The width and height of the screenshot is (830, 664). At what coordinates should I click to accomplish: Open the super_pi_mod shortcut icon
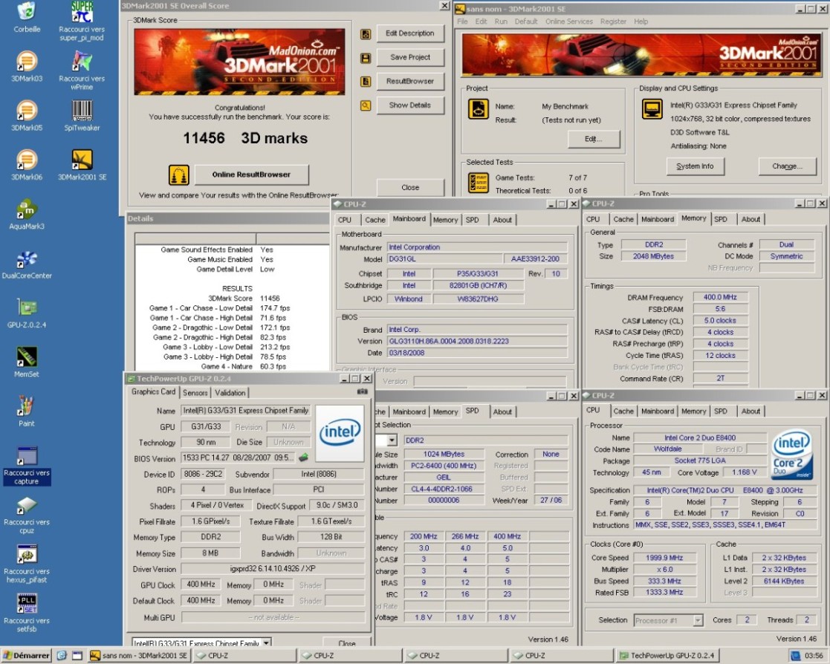click(82, 11)
